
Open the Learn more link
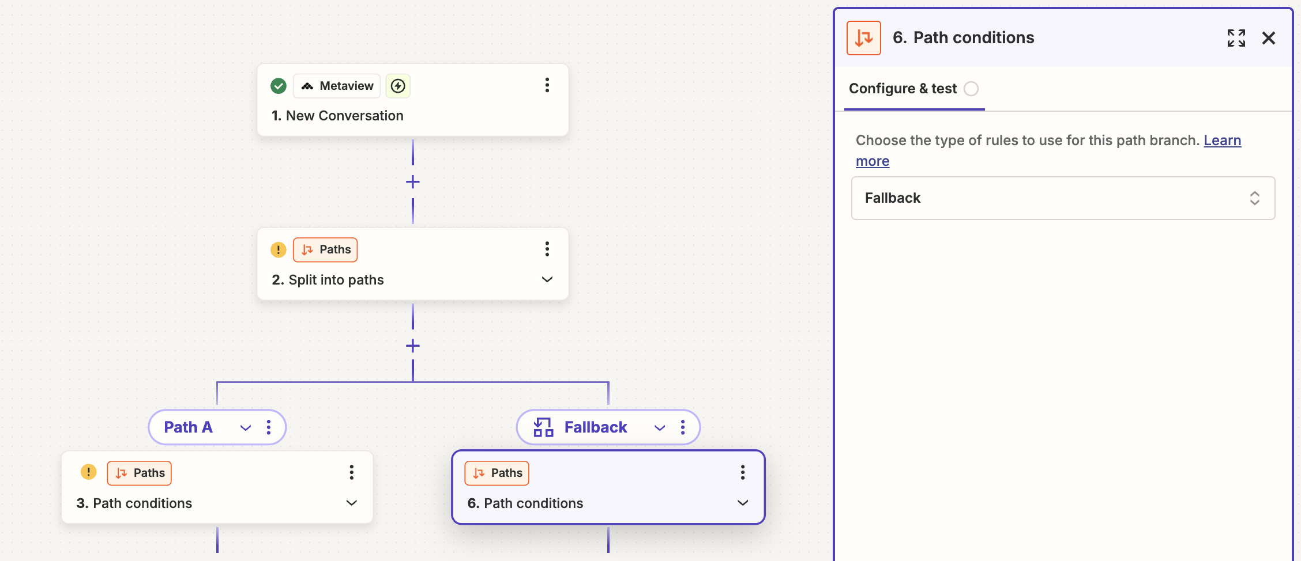click(x=1222, y=141)
